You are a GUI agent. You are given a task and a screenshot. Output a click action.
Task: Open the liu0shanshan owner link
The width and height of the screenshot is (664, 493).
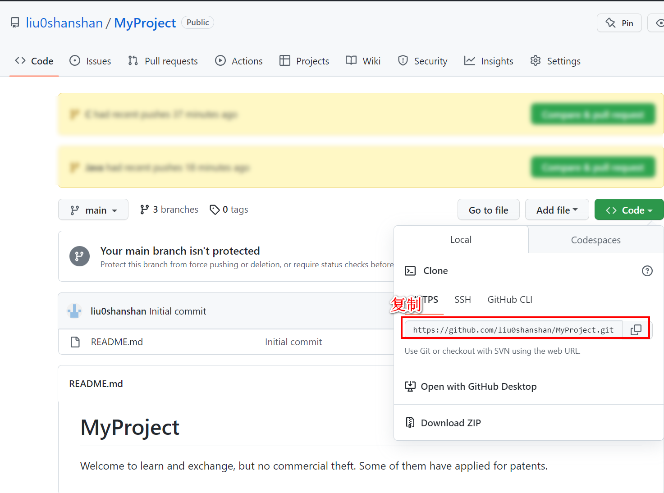(x=64, y=23)
